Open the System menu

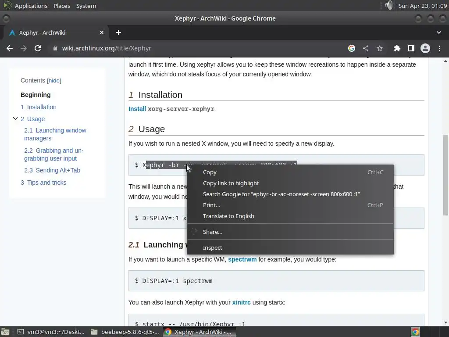pos(86,6)
